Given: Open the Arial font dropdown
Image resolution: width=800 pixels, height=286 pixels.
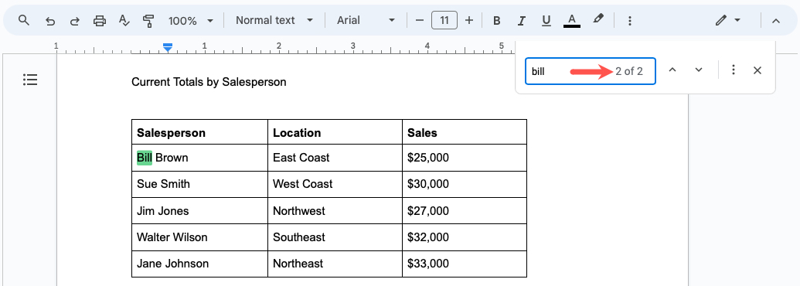Looking at the screenshot, I should pyautogui.click(x=366, y=20).
